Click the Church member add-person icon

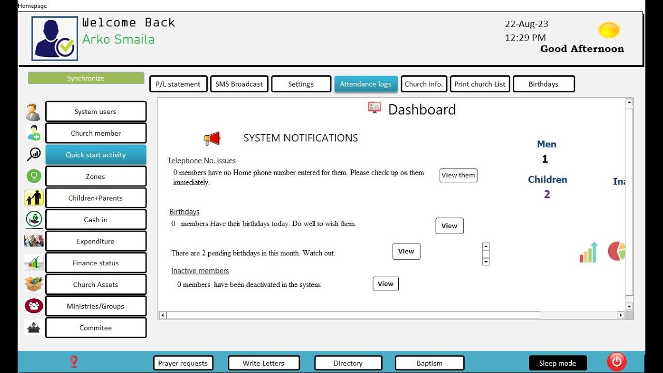pyautogui.click(x=34, y=133)
